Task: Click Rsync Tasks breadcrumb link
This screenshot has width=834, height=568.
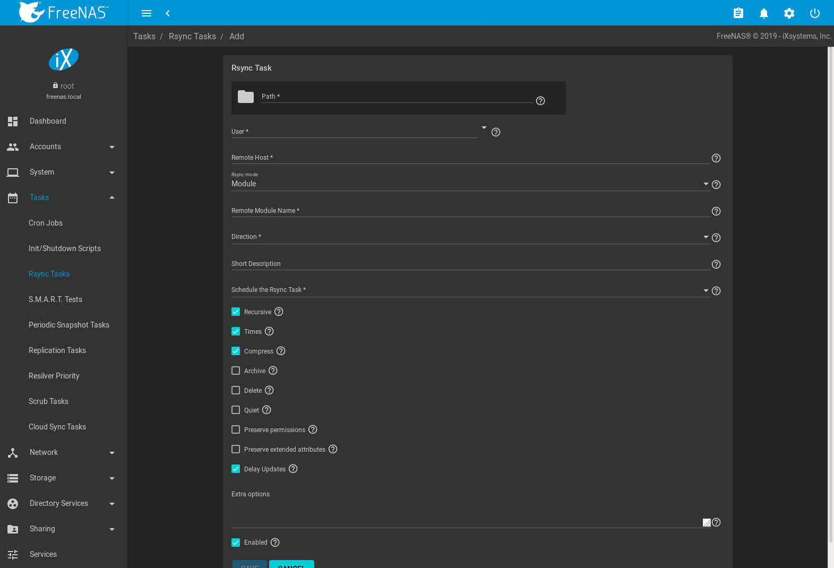Action: click(x=192, y=36)
